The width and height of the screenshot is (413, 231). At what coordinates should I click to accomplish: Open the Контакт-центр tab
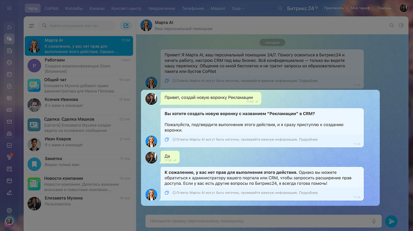pos(126,8)
